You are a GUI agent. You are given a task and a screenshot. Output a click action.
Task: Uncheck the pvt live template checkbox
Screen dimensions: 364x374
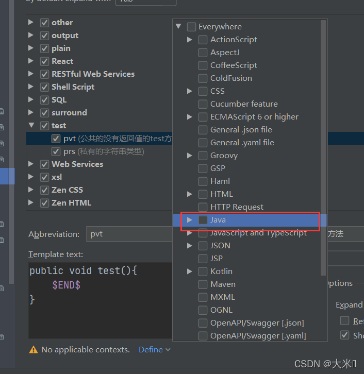click(x=56, y=139)
